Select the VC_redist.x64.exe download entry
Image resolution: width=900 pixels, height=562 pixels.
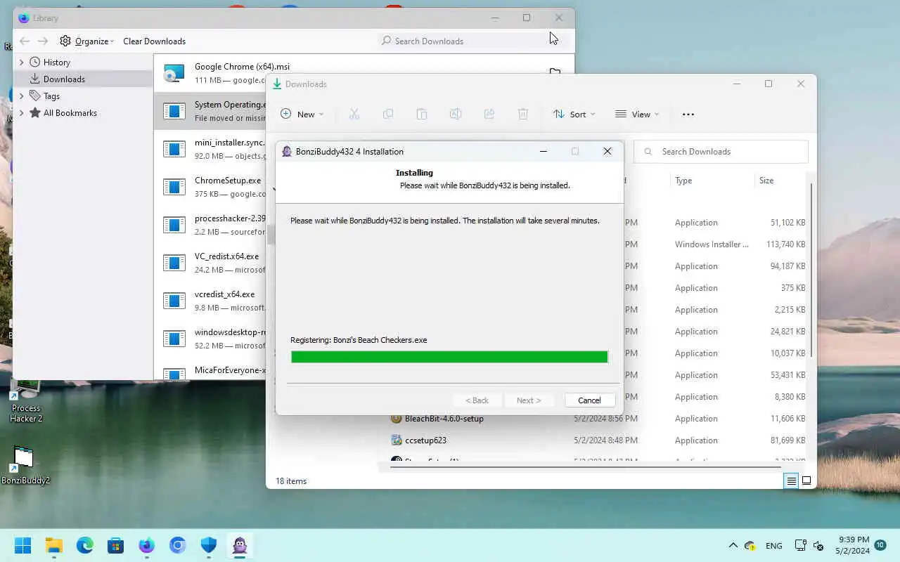coord(210,263)
